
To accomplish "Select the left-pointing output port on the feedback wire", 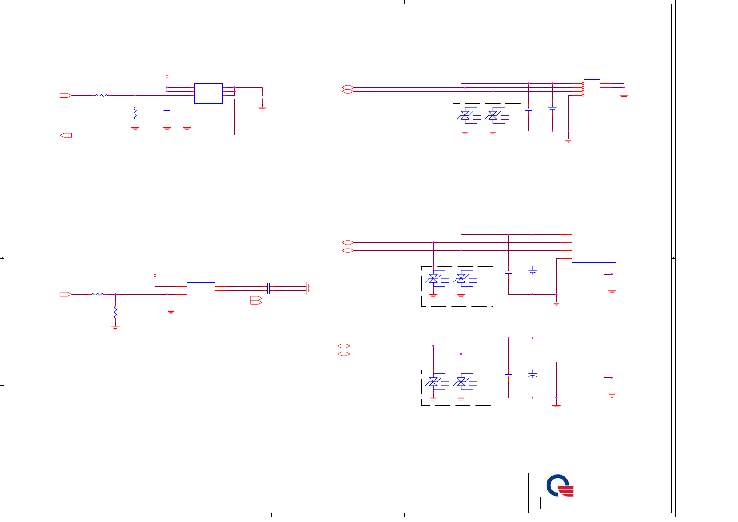I will [x=66, y=135].
